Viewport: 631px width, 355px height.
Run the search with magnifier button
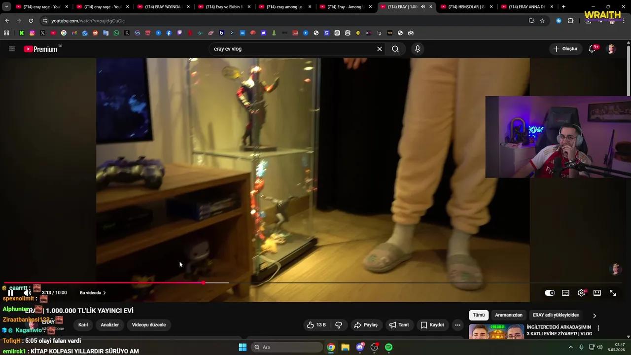[x=395, y=49]
